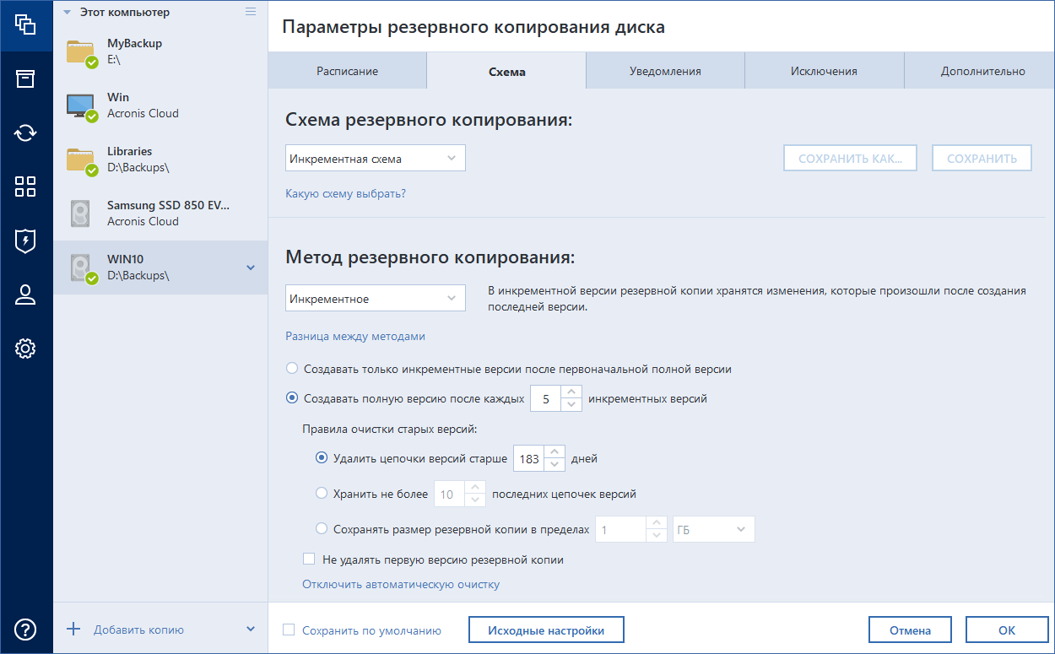The image size is (1055, 654).
Task: Open the Backup section in the sidebar
Action: coord(25,24)
